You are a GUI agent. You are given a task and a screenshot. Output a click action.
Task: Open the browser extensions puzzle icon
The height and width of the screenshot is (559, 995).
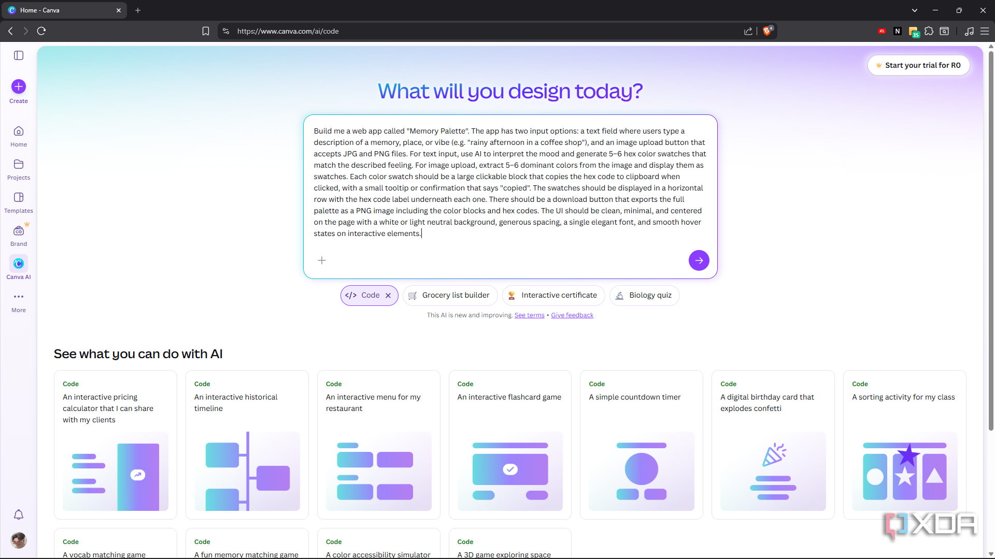click(x=929, y=31)
